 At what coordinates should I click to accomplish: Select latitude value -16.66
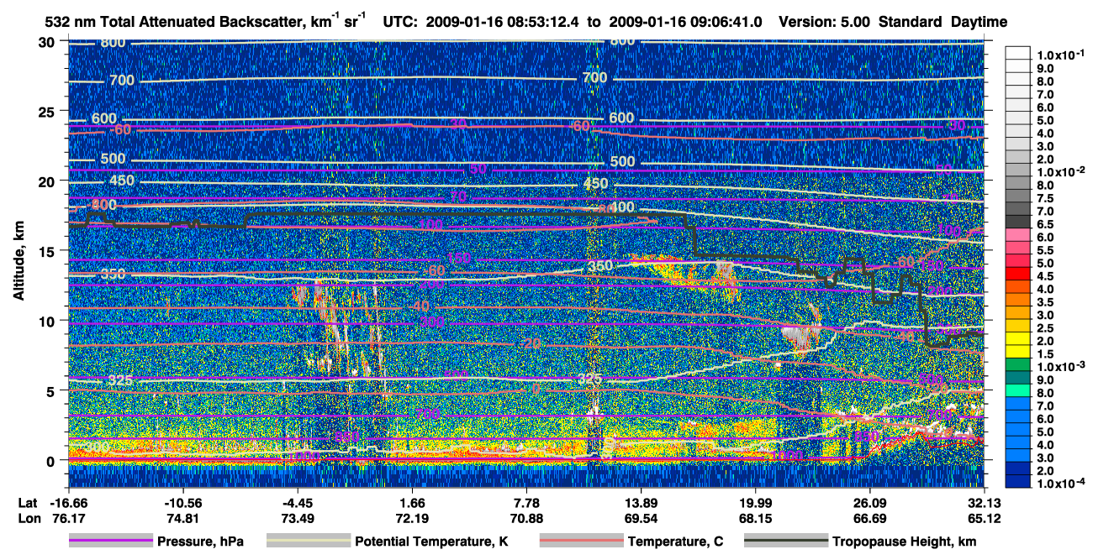click(67, 503)
